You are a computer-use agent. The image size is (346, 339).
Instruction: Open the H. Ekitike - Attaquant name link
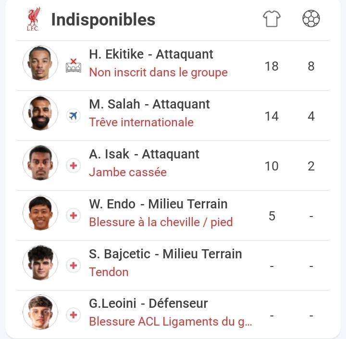point(151,54)
